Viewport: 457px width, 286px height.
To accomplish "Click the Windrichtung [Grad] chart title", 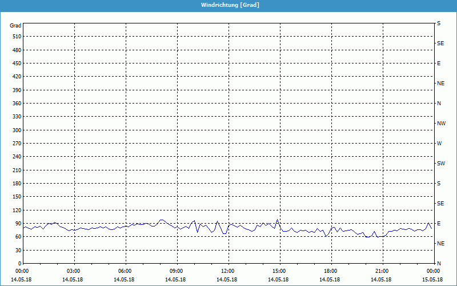I will point(228,5).
